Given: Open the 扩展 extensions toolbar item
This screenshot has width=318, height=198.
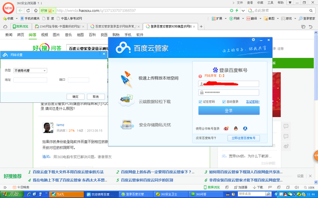Looking at the screenshot, I should click(x=217, y=18).
